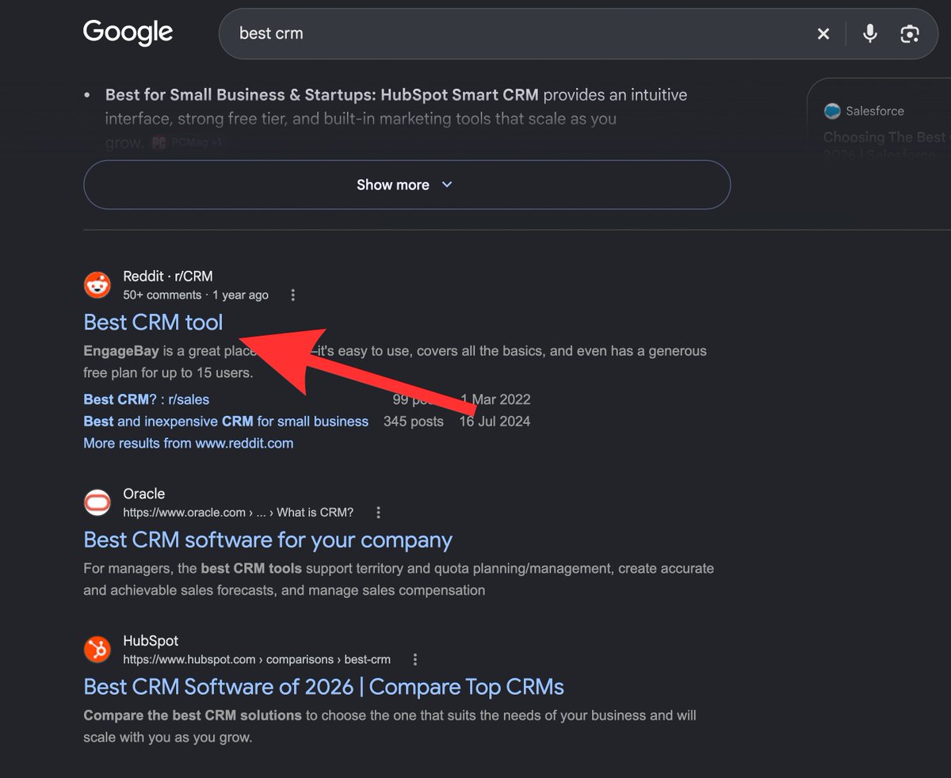This screenshot has height=778, width=951.
Task: Open the "Best CRM tool" Reddit result
Action: click(153, 322)
